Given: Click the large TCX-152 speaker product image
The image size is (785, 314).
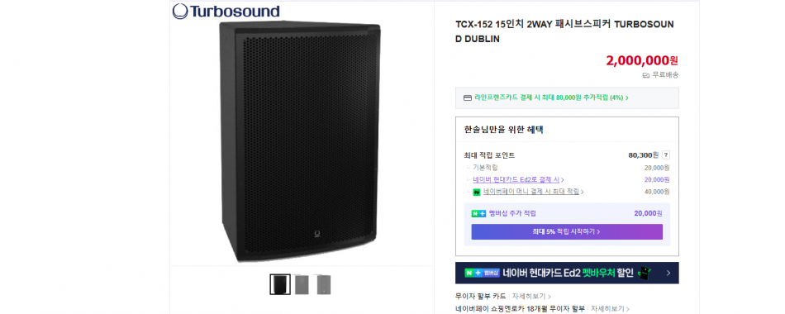Looking at the screenshot, I should [299, 141].
